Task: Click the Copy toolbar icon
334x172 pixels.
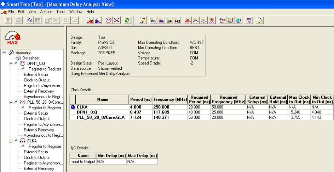Action: coord(30,20)
